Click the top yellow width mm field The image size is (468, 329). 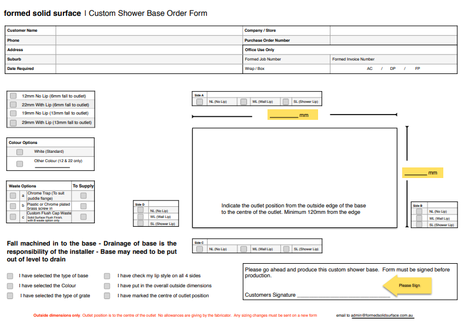(x=293, y=115)
